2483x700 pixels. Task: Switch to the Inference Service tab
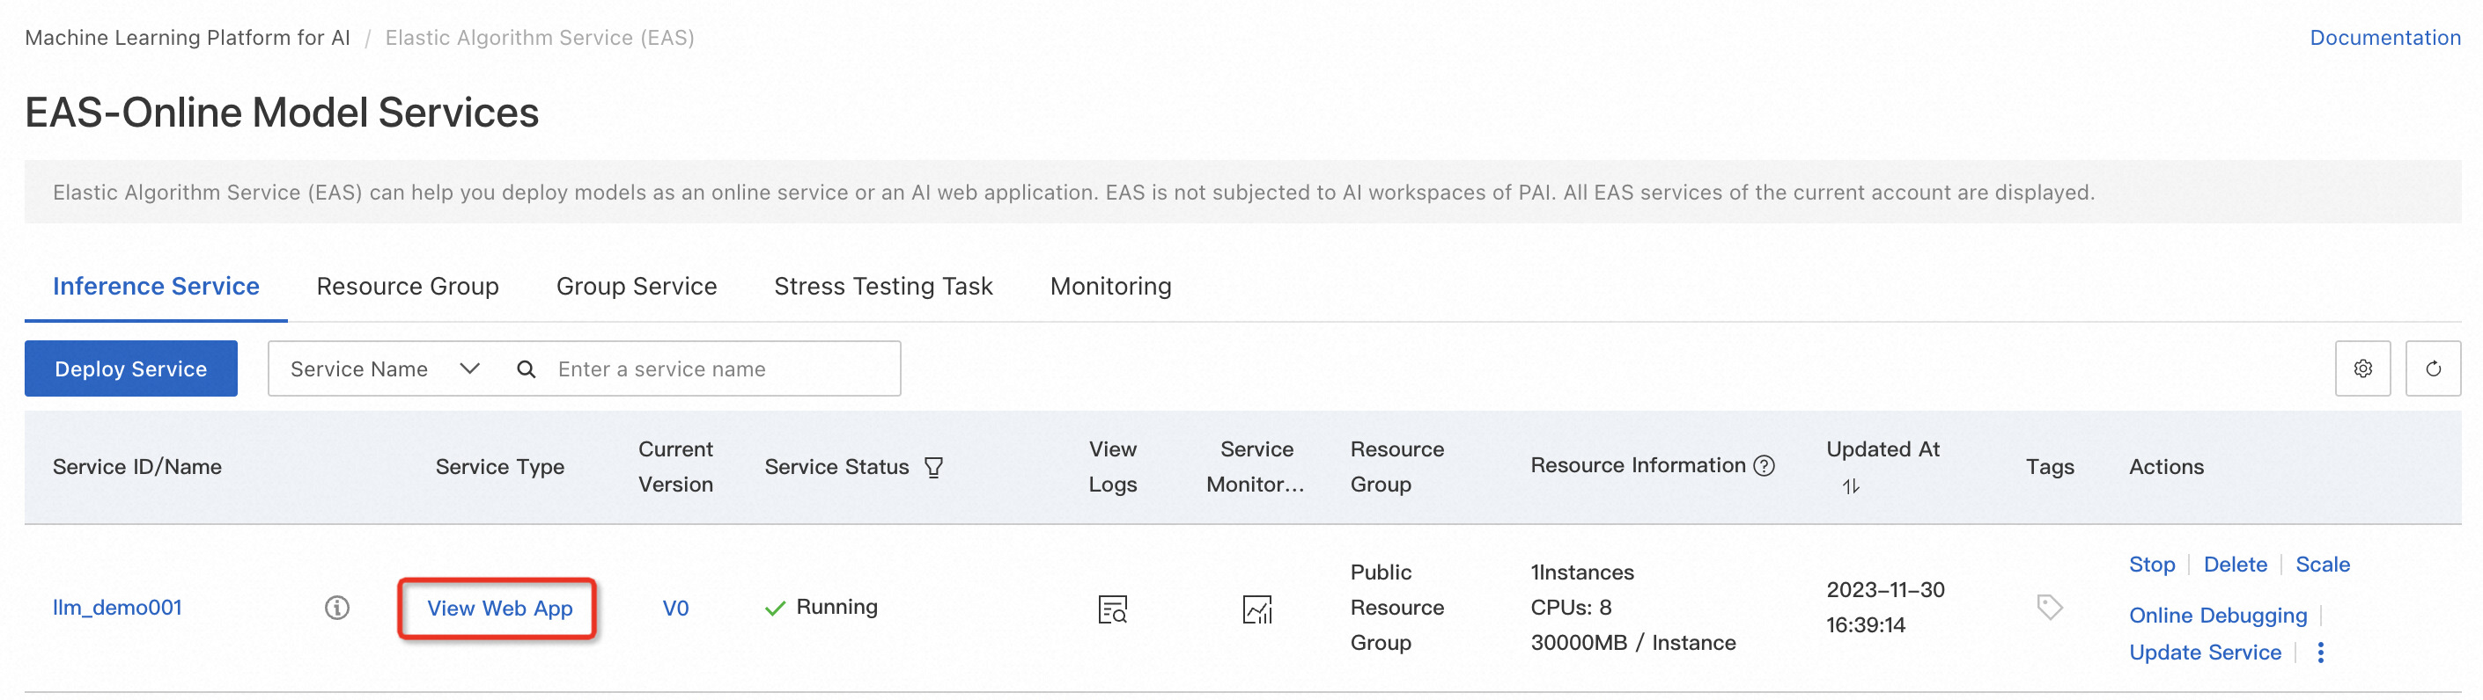click(156, 286)
